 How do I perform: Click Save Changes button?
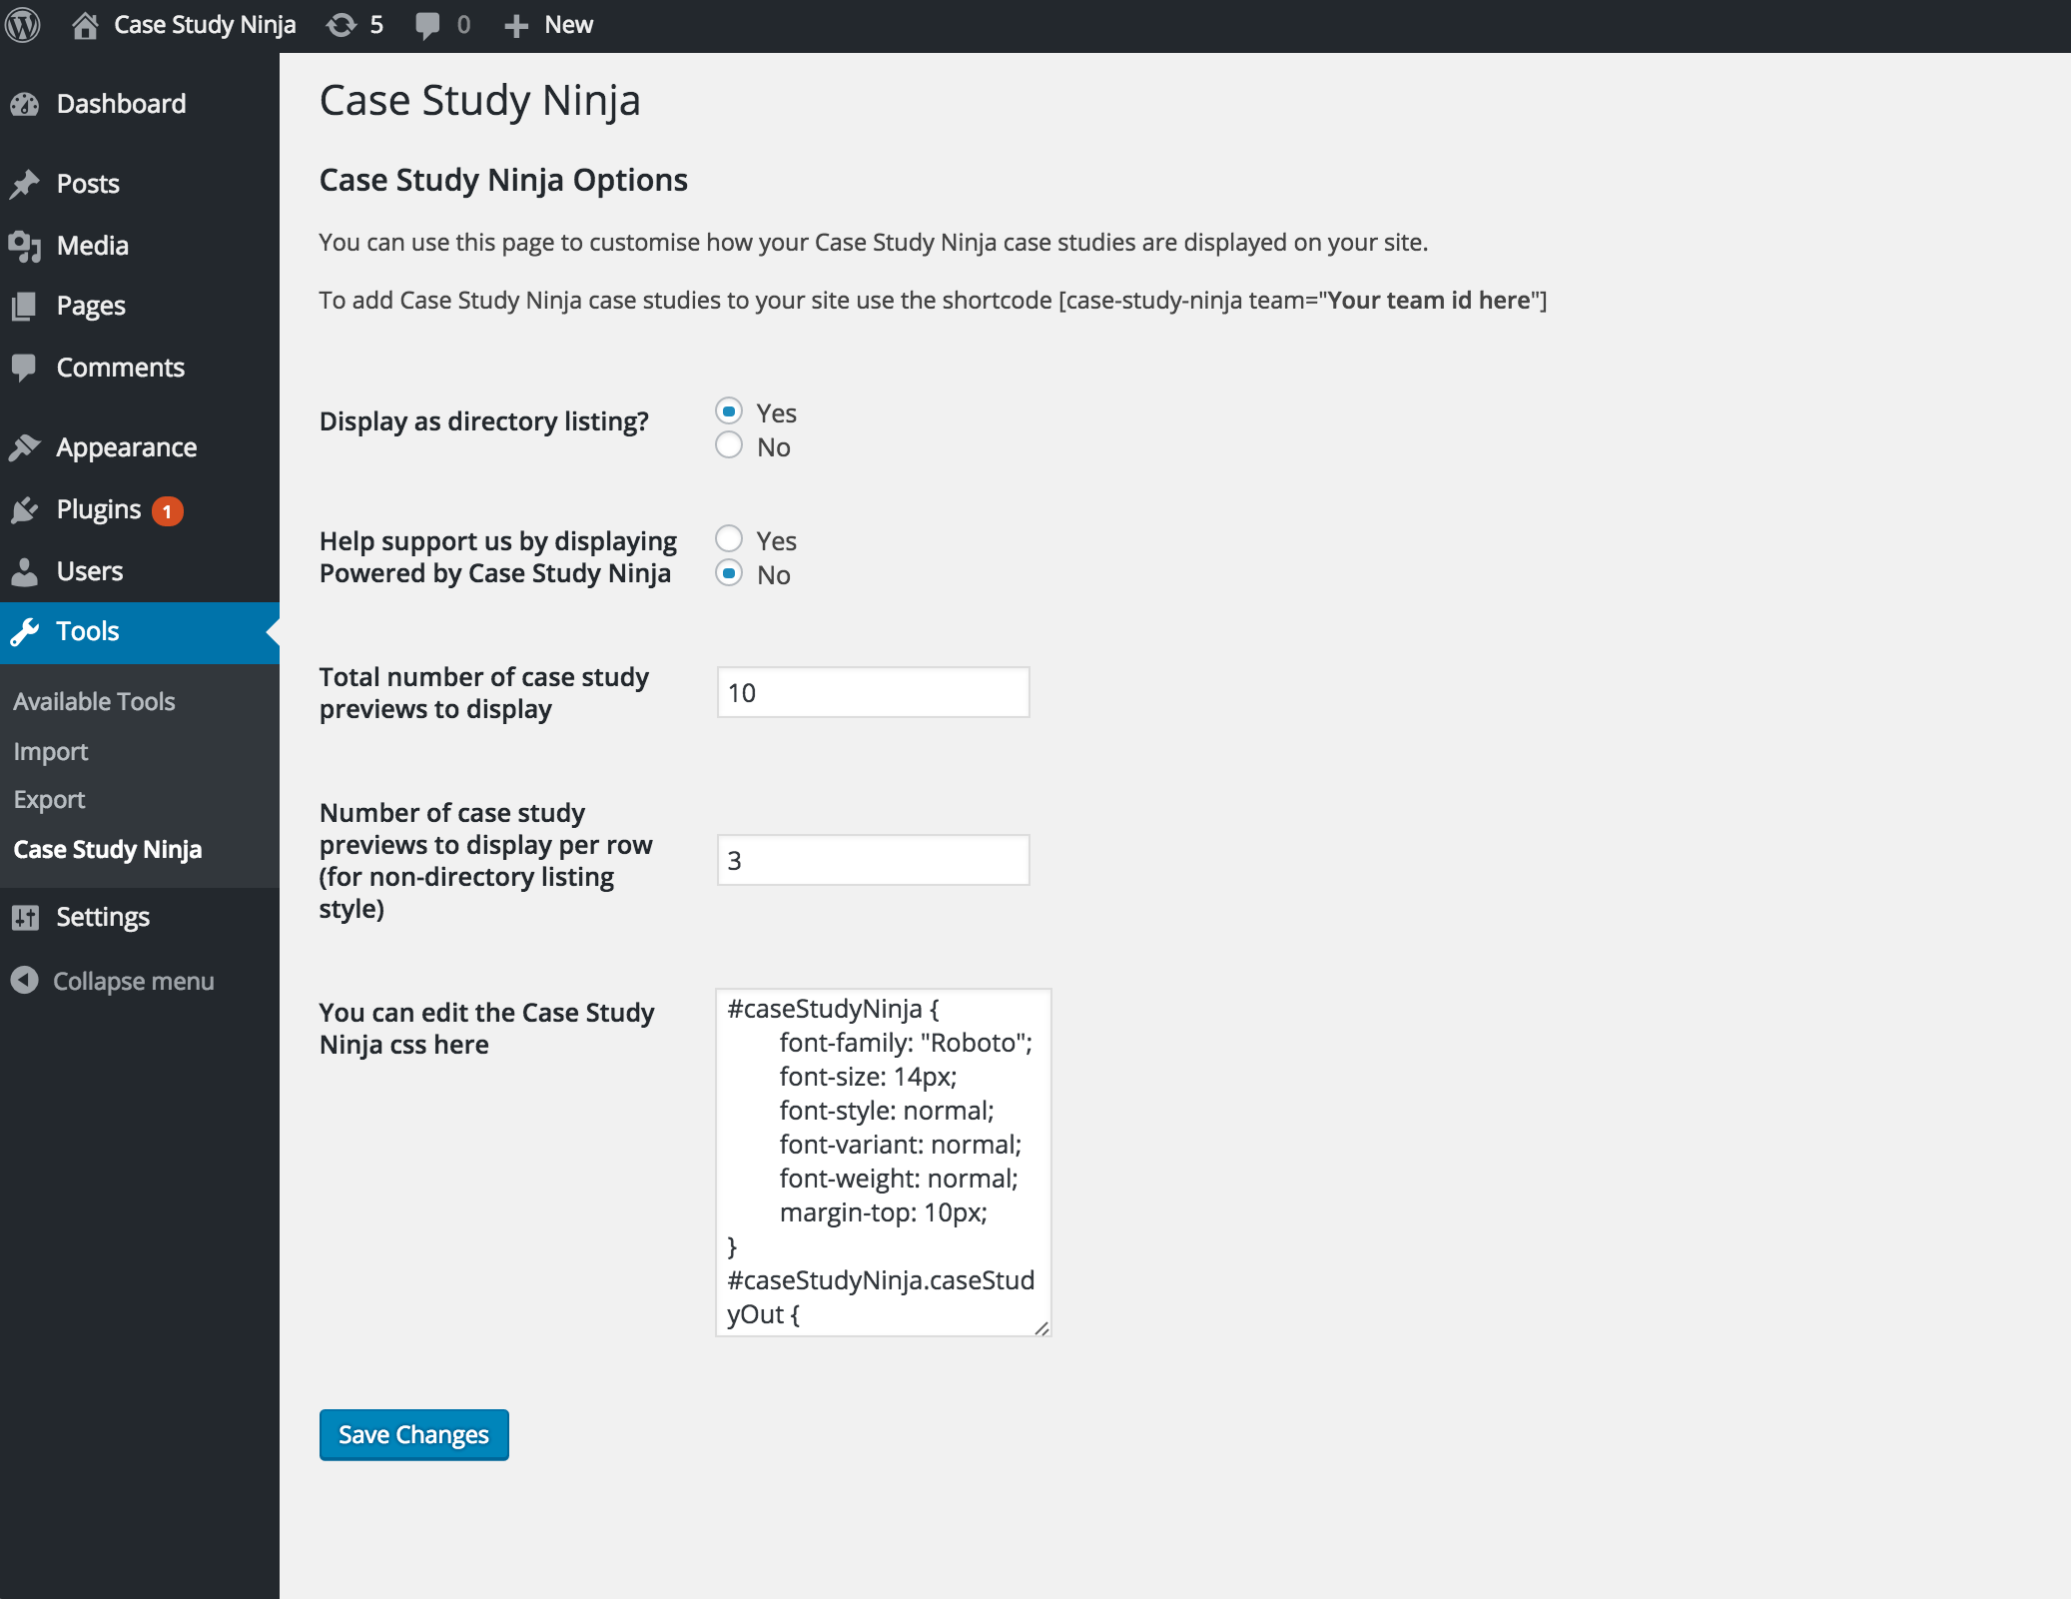pyautogui.click(x=413, y=1434)
